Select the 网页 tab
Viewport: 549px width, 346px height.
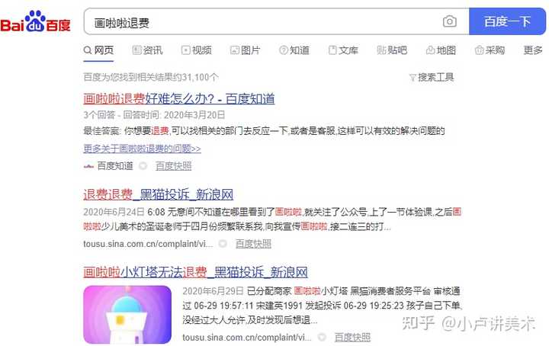click(98, 50)
